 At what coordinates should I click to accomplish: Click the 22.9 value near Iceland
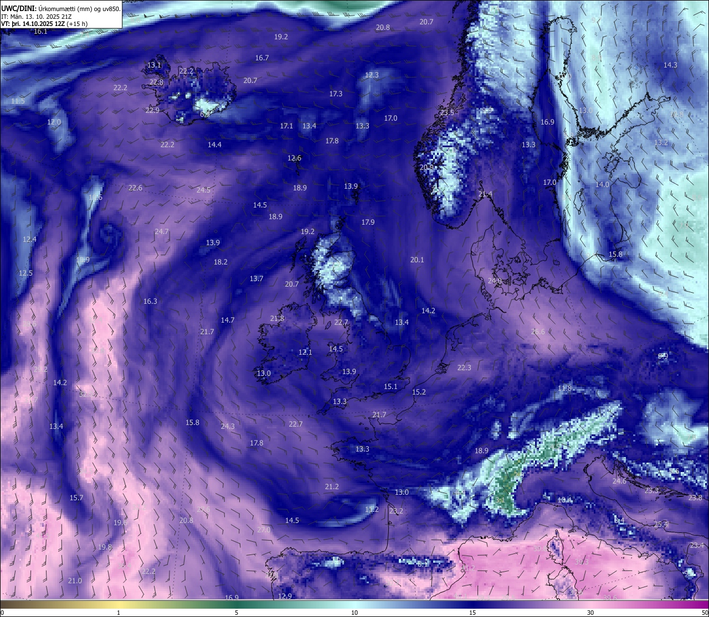coord(152,110)
